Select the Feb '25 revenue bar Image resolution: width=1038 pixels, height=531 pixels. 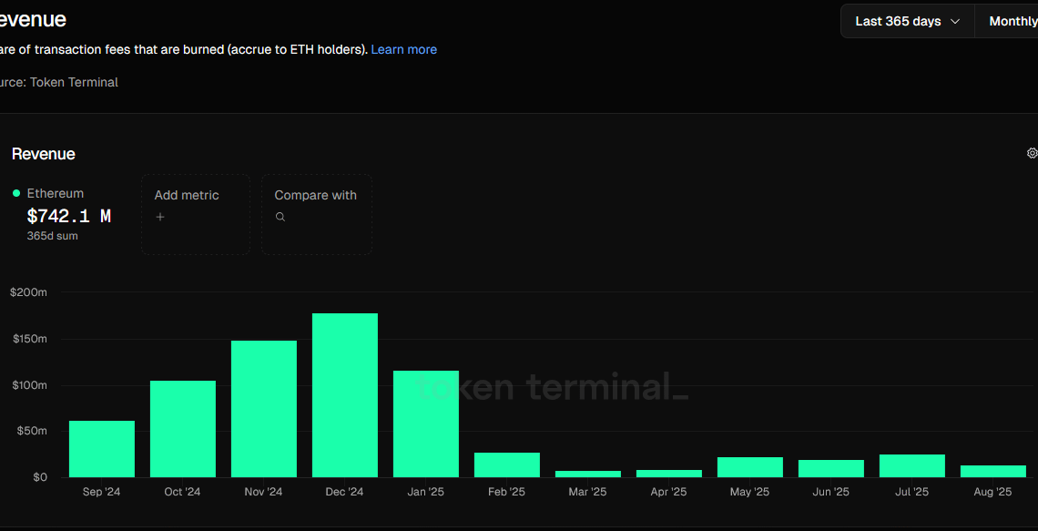point(507,465)
